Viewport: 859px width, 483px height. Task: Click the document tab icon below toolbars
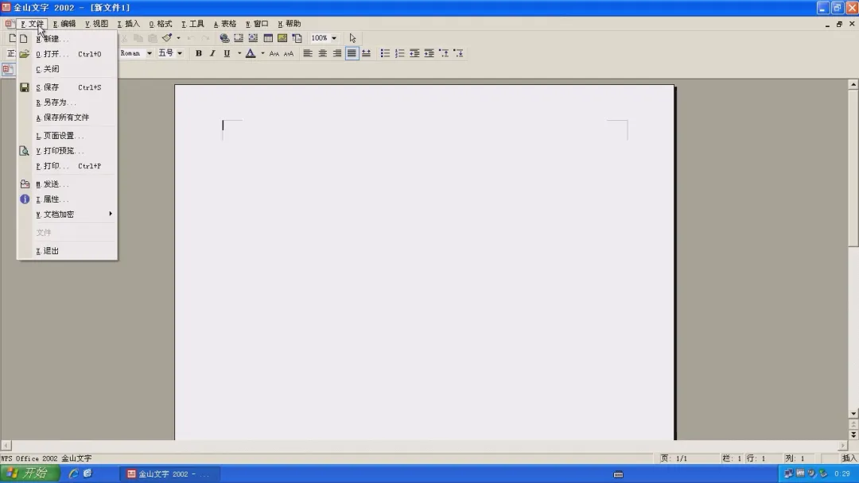click(8, 69)
